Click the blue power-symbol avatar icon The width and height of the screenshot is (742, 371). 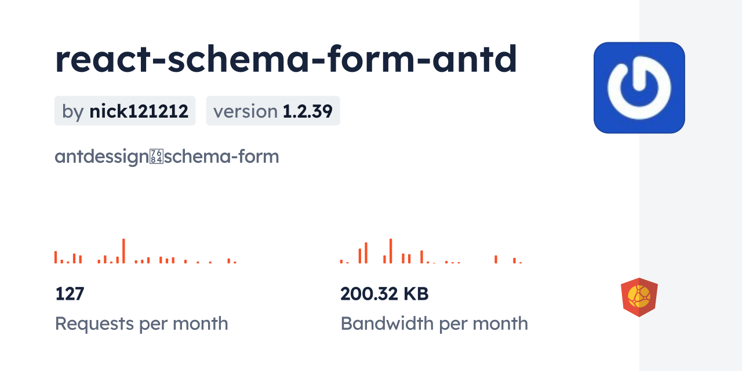[x=639, y=88]
